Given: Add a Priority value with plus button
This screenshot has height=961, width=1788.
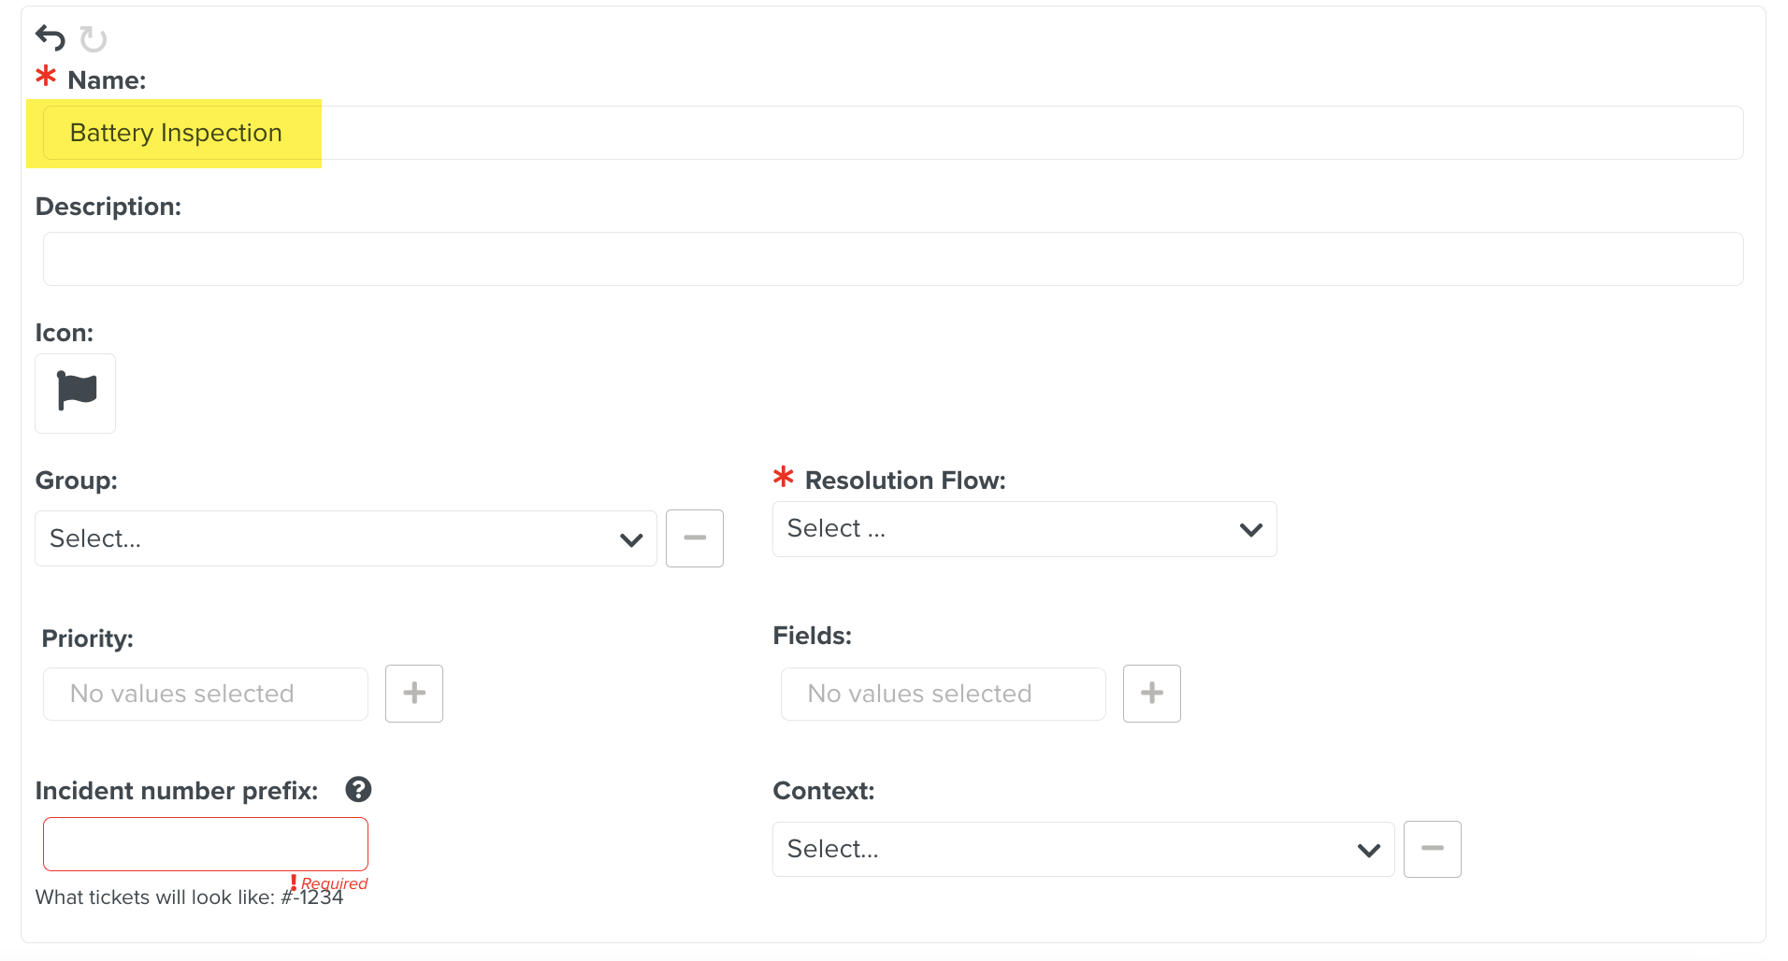Looking at the screenshot, I should (414, 694).
